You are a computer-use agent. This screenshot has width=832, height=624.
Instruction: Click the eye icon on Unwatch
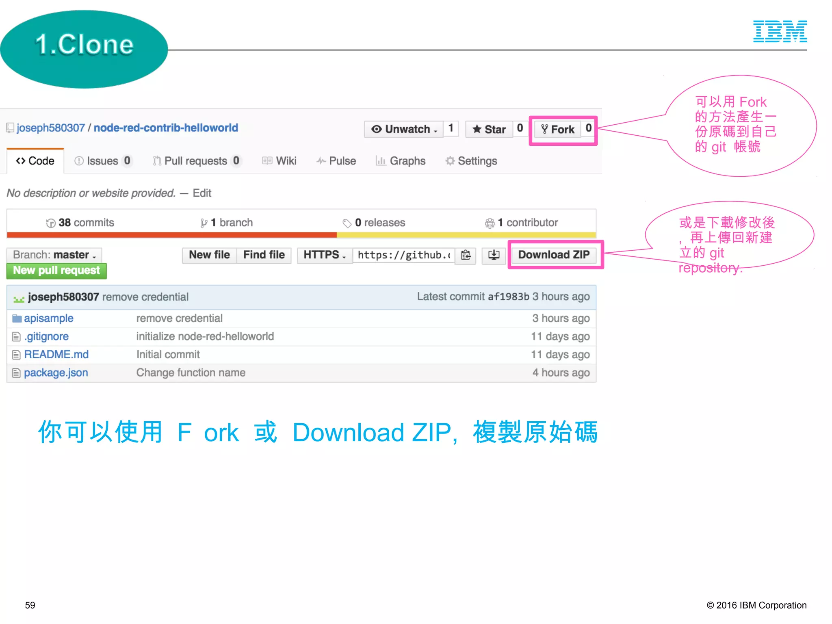tap(377, 129)
